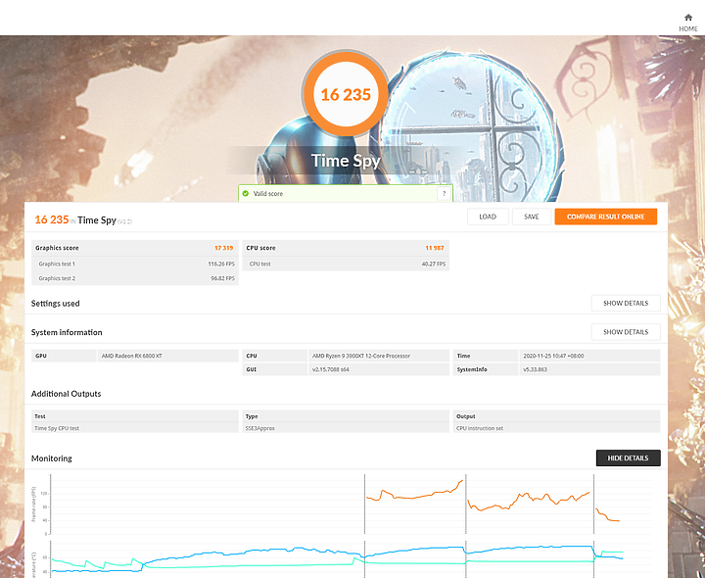
Task: Click the orange 16 235 score circle
Action: [x=346, y=94]
